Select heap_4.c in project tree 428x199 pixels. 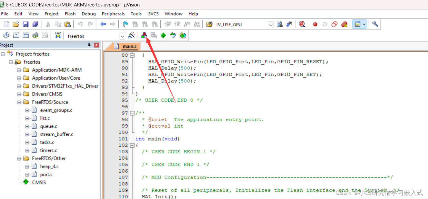click(x=49, y=167)
